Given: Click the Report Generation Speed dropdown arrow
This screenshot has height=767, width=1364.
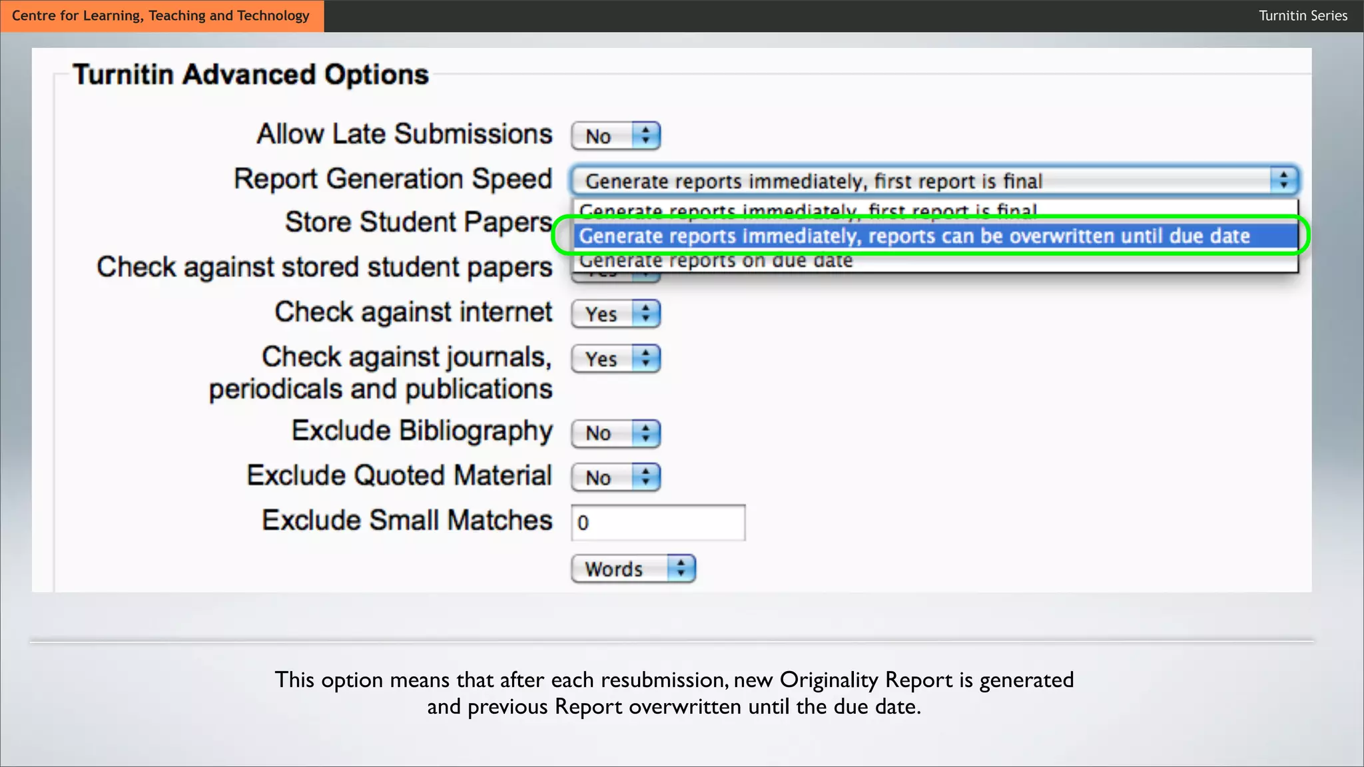Looking at the screenshot, I should 1283,180.
